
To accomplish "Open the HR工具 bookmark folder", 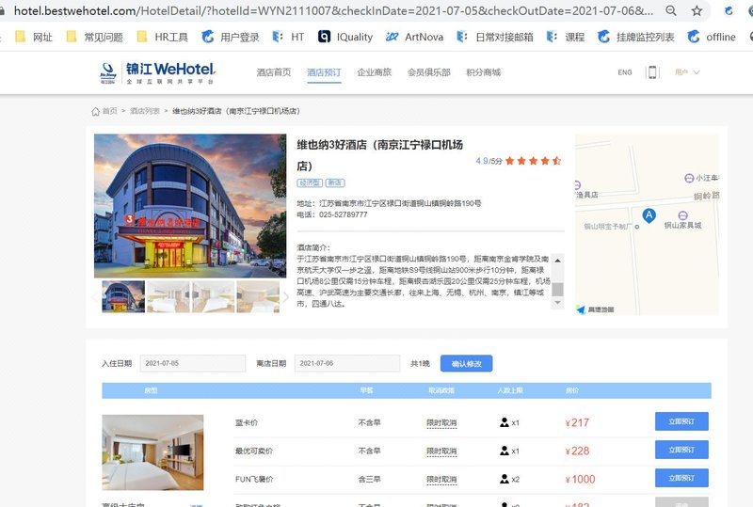I will pyautogui.click(x=163, y=37).
